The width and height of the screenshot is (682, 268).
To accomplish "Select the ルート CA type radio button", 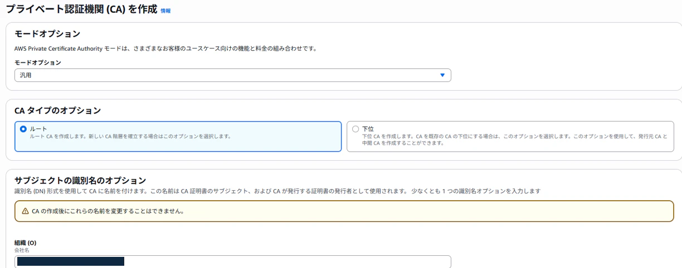I will (23, 129).
